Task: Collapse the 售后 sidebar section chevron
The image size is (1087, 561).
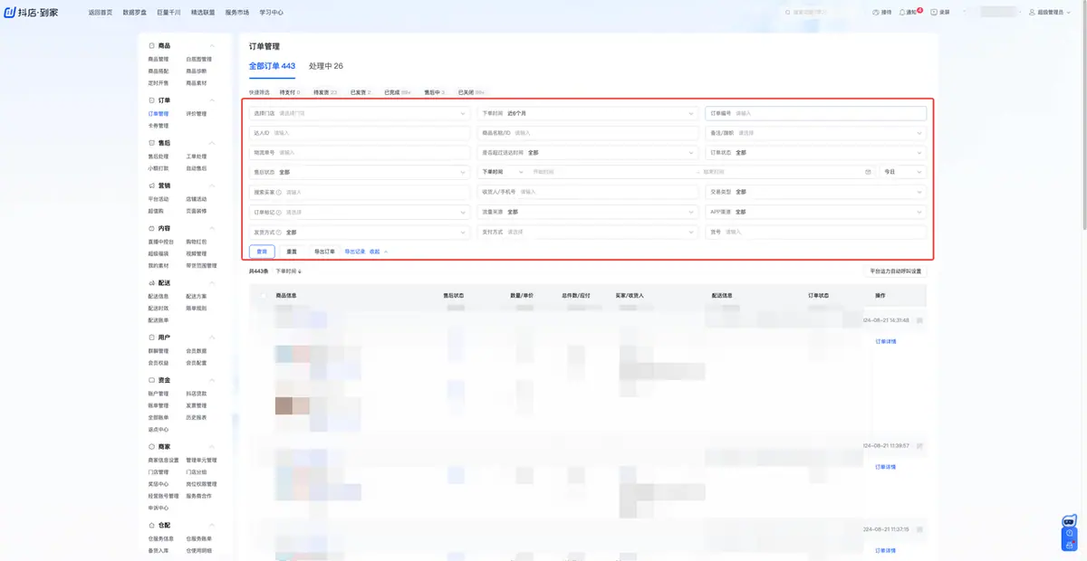Action: click(x=213, y=143)
